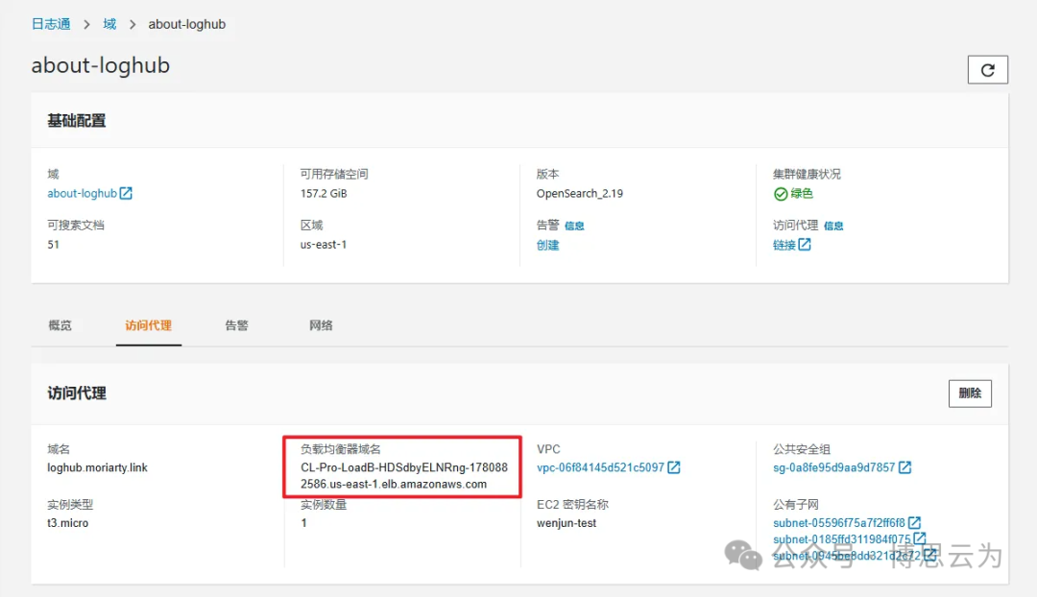The width and height of the screenshot is (1037, 597).
Task: Click the refresh icon button
Action: [987, 70]
